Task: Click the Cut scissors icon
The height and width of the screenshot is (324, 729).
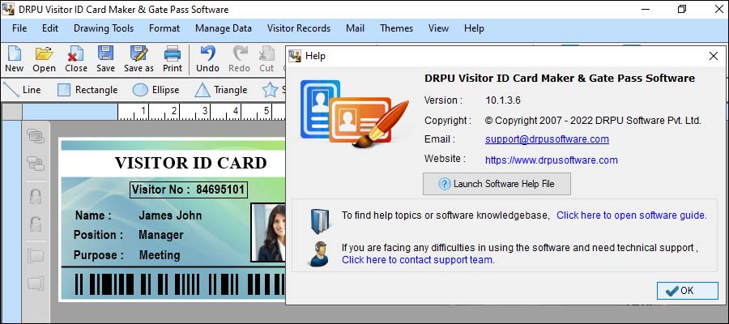Action: [266, 53]
